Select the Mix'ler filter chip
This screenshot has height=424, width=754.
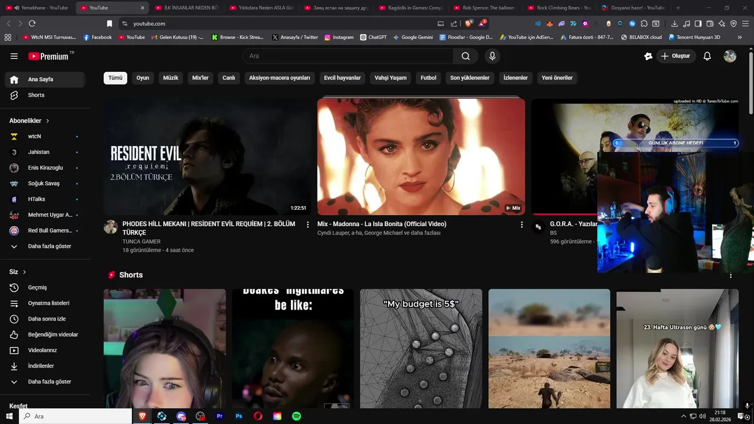200,78
